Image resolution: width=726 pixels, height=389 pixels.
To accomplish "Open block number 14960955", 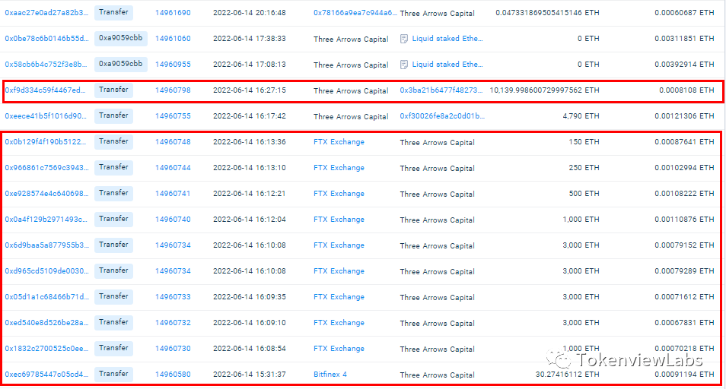I will click(x=173, y=65).
